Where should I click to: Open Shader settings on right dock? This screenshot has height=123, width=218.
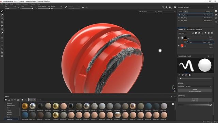216,15
